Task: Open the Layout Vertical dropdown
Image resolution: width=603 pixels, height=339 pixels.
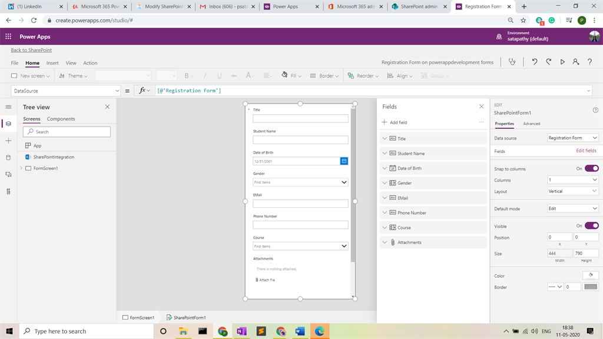Action: pyautogui.click(x=572, y=191)
